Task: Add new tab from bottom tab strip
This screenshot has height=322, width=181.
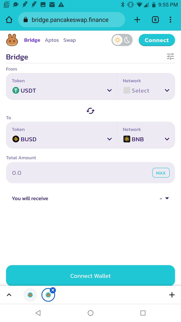Action: (172, 295)
